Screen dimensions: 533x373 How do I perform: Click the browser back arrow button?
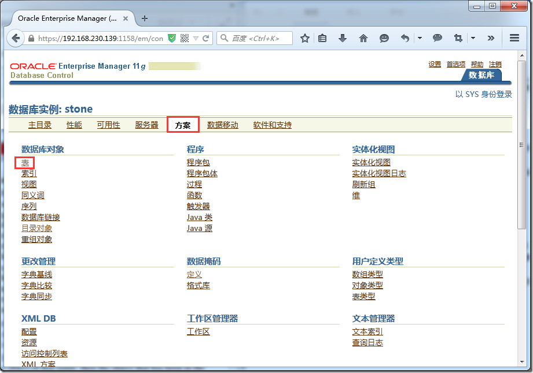pos(15,39)
